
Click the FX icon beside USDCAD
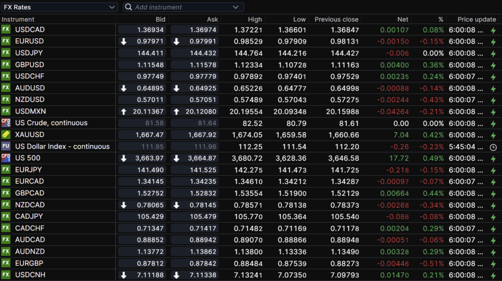pos(6,29)
